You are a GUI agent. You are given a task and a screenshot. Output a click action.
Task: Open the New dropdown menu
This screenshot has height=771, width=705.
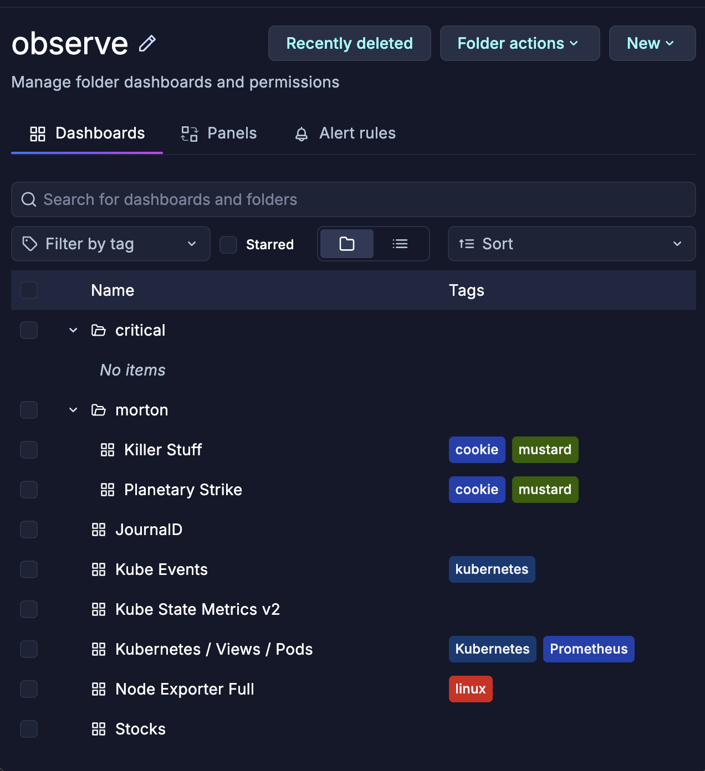652,43
